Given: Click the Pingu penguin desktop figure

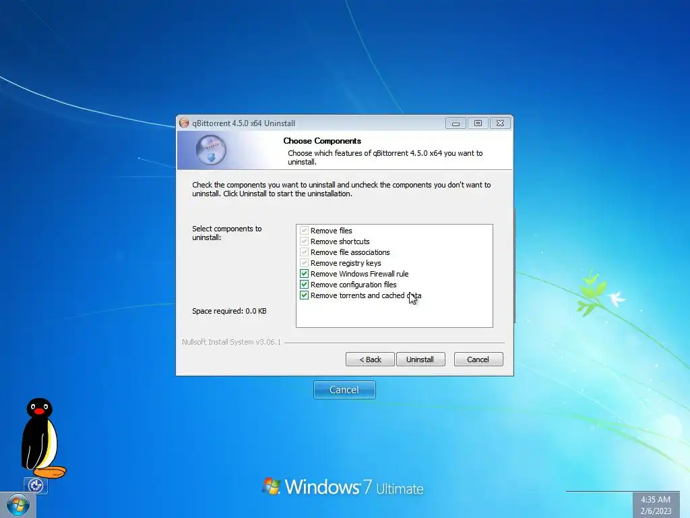Looking at the screenshot, I should 42,438.
